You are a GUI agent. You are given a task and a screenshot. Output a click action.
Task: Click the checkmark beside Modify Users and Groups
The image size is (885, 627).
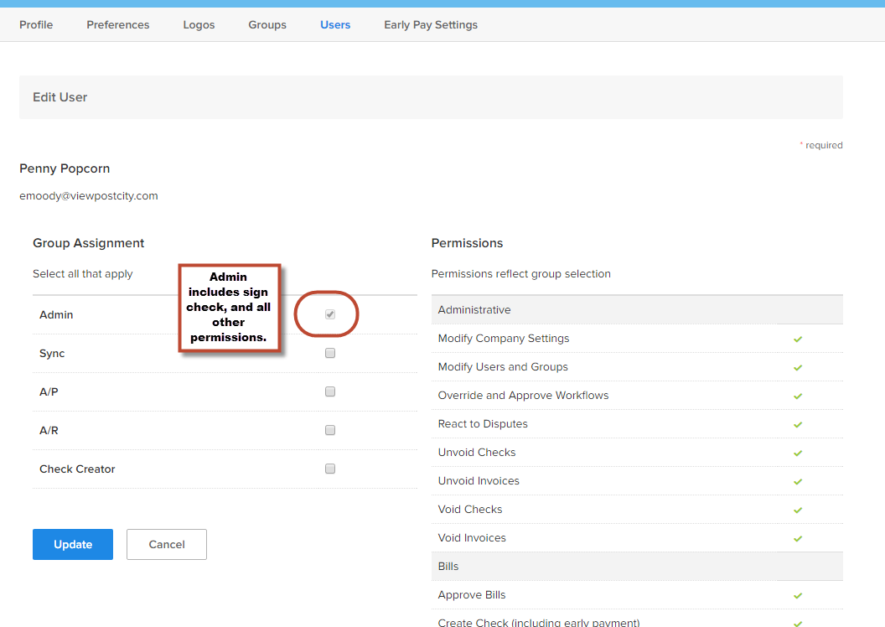click(798, 367)
